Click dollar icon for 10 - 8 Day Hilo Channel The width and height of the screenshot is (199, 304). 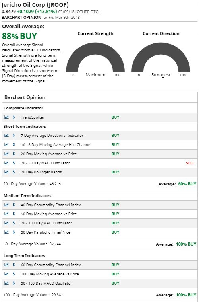pyautogui.click(x=14, y=144)
